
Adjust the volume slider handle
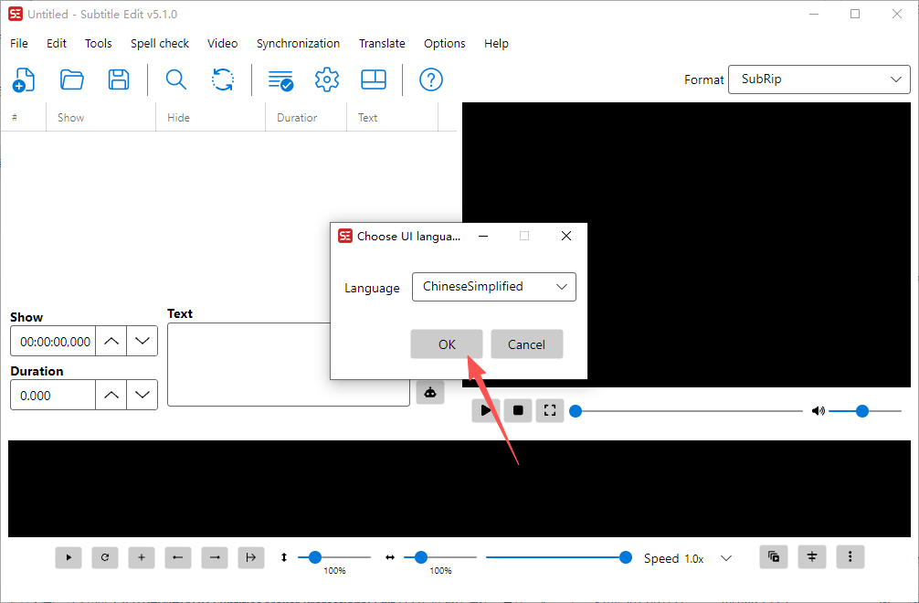(x=861, y=411)
